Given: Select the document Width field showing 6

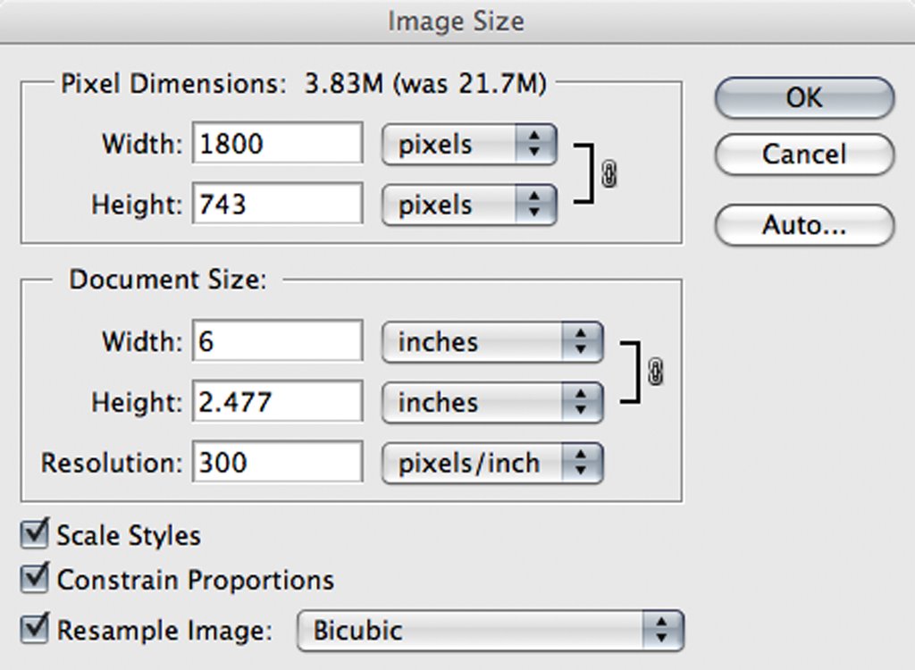Looking at the screenshot, I should click(x=278, y=341).
